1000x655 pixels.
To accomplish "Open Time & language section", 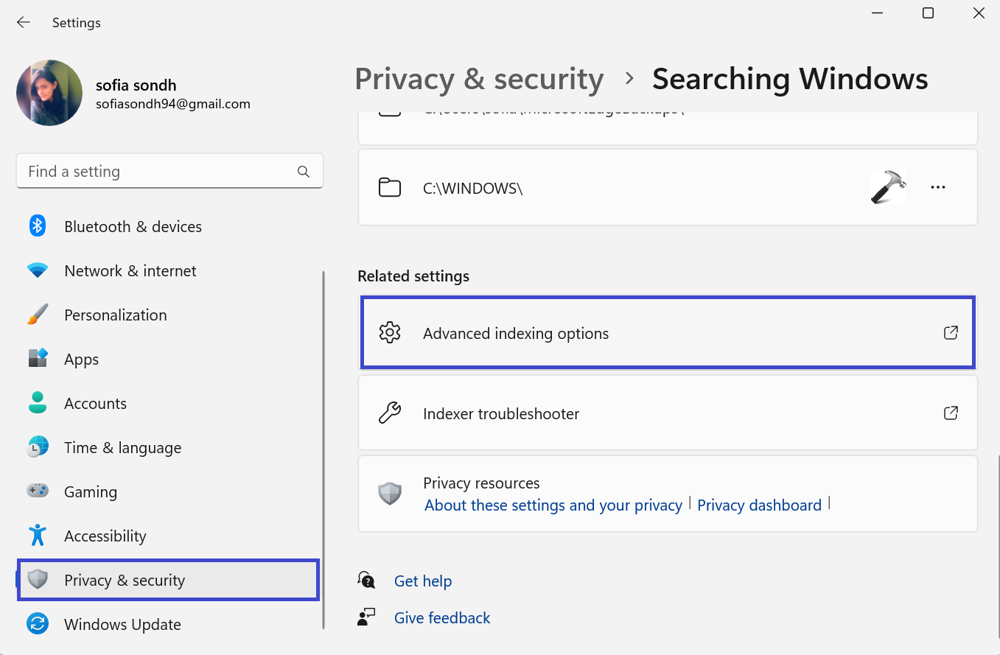I will point(122,448).
